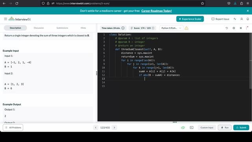
Task: Open the activity pulse icon
Action: [x=235, y=19]
